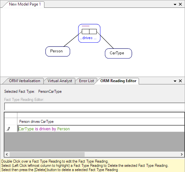Screen dimensions: 185x172
Task: Click the horizontal scrollbar right arrow
Action: [x=182, y=154]
